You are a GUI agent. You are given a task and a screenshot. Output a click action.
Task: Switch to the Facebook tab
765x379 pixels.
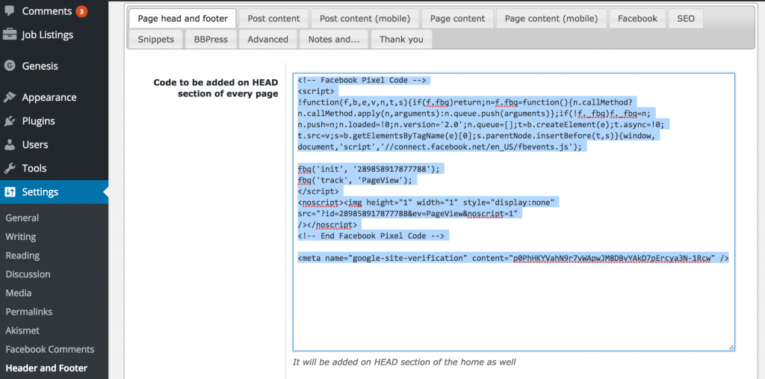coord(638,19)
